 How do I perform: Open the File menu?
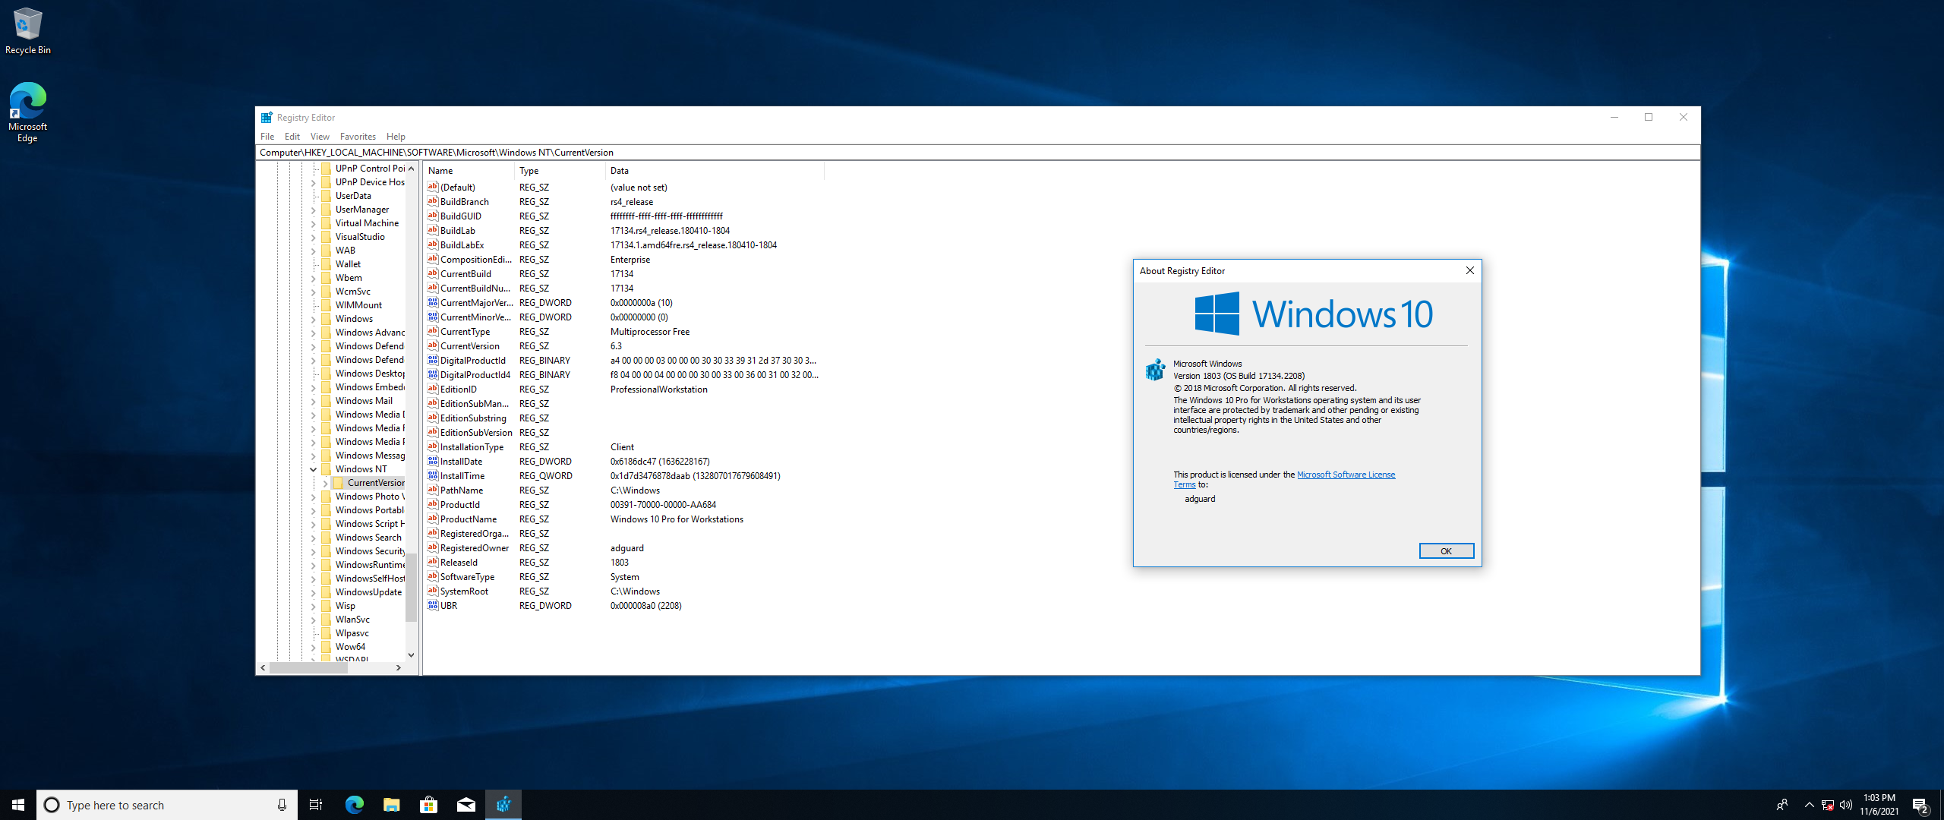(x=267, y=137)
